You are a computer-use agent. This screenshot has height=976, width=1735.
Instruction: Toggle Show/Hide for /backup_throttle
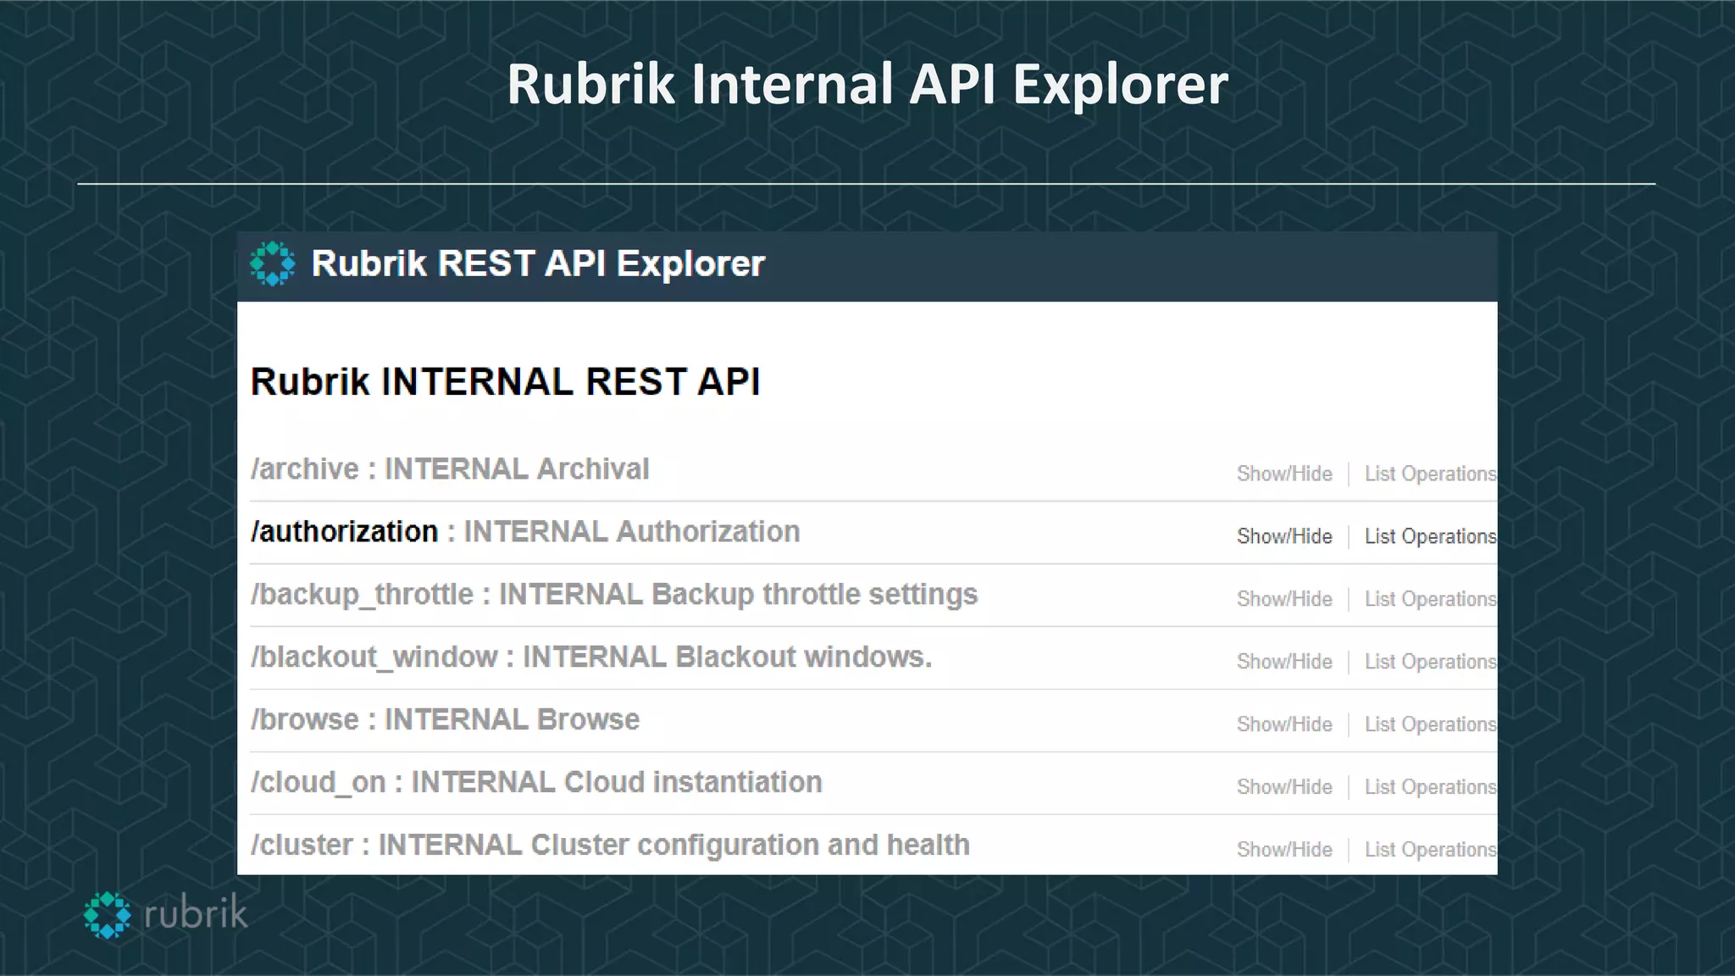tap(1284, 599)
